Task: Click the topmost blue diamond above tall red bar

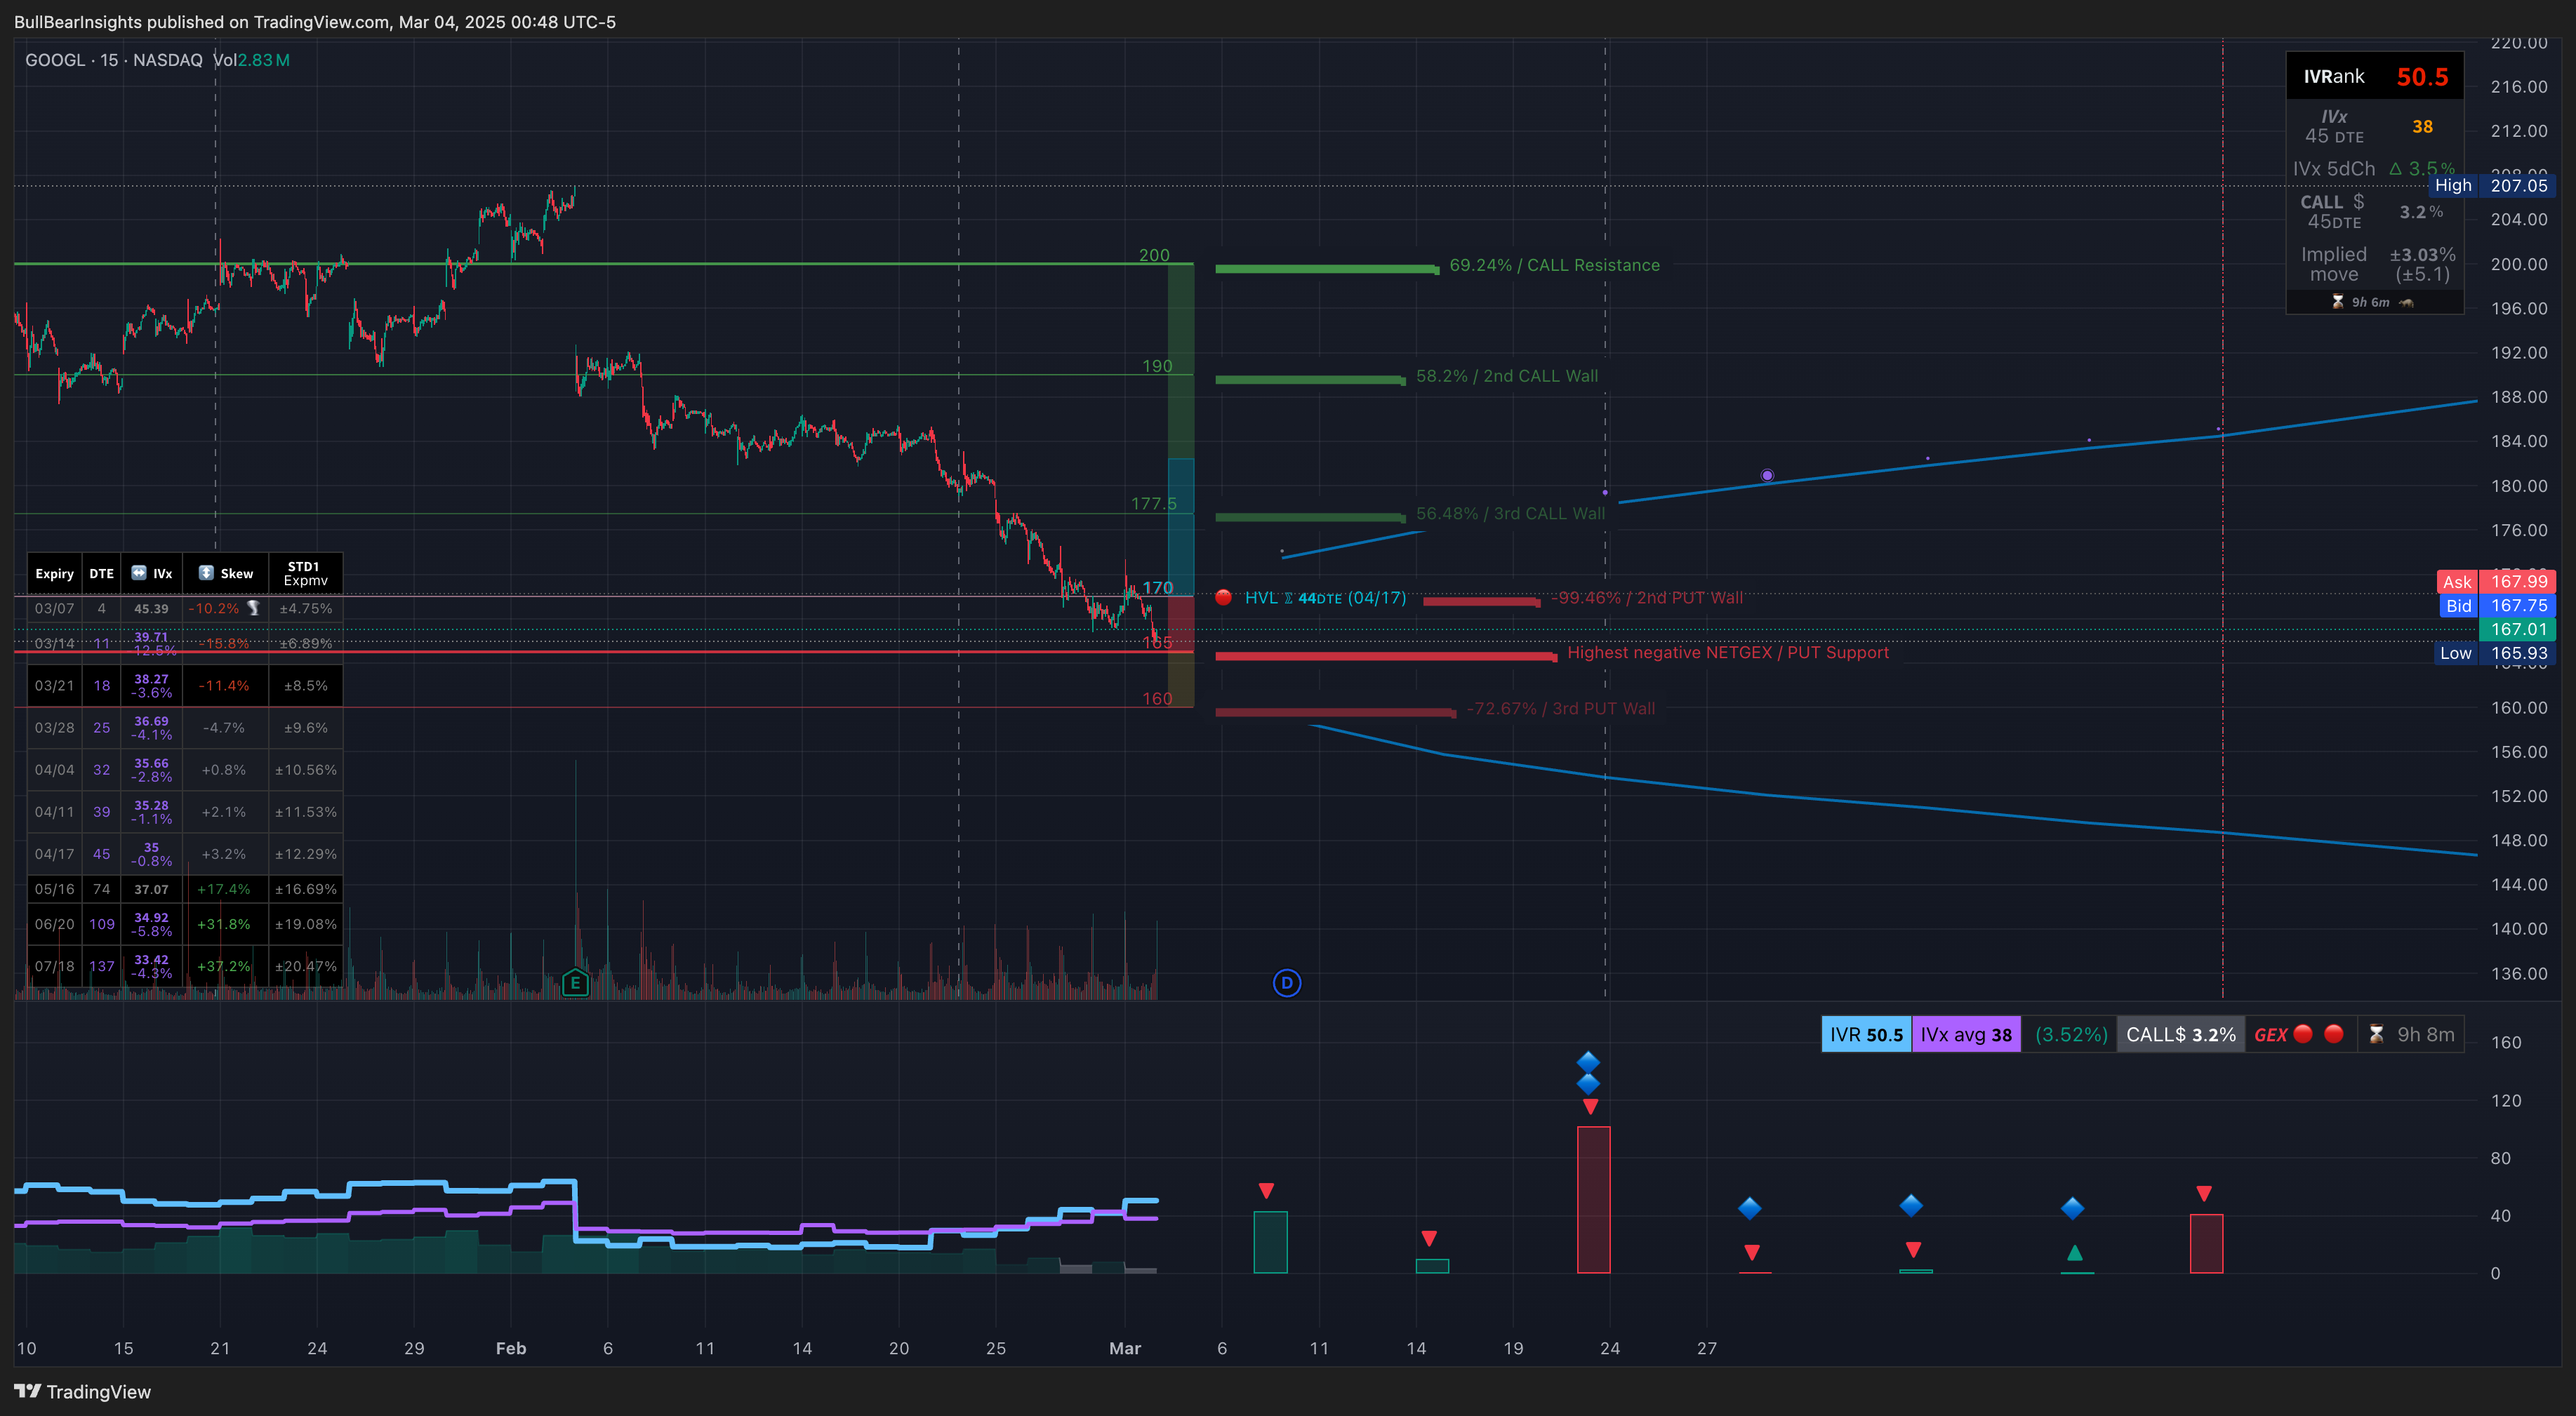Action: (x=1588, y=1061)
